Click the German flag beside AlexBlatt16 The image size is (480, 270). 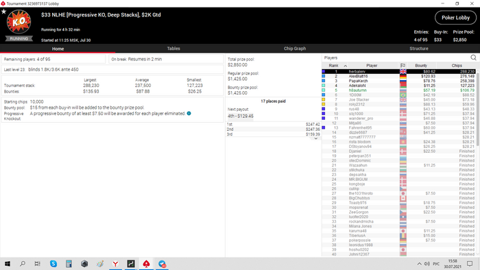click(403, 76)
